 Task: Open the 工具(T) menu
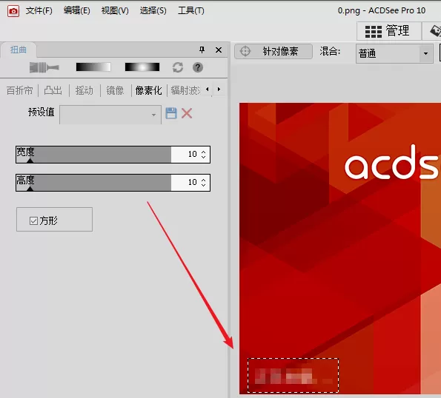coord(191,10)
